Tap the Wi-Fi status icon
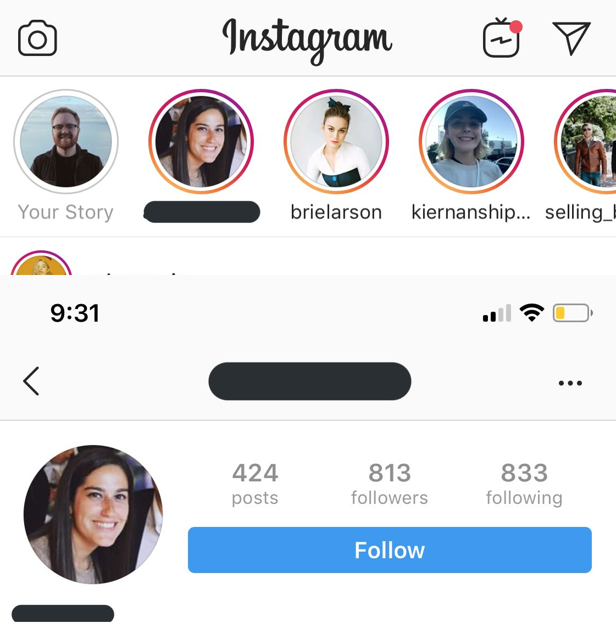616x623 pixels. point(532,313)
